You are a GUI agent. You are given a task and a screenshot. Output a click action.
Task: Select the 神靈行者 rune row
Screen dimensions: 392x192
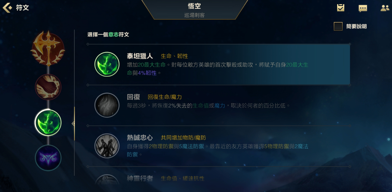pos(219,179)
